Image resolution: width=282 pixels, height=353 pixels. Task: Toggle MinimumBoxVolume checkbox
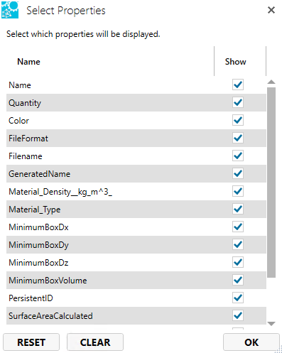238,280
